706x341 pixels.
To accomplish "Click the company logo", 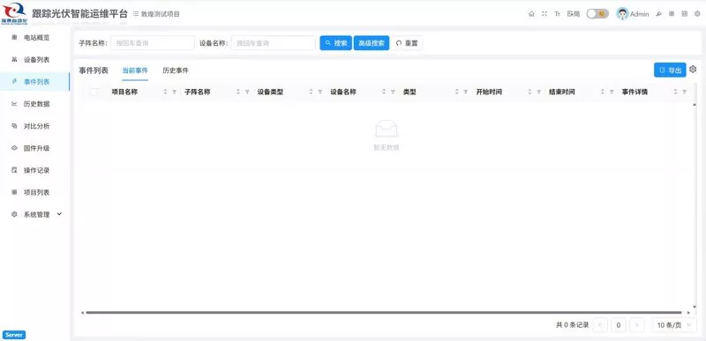I will (14, 13).
